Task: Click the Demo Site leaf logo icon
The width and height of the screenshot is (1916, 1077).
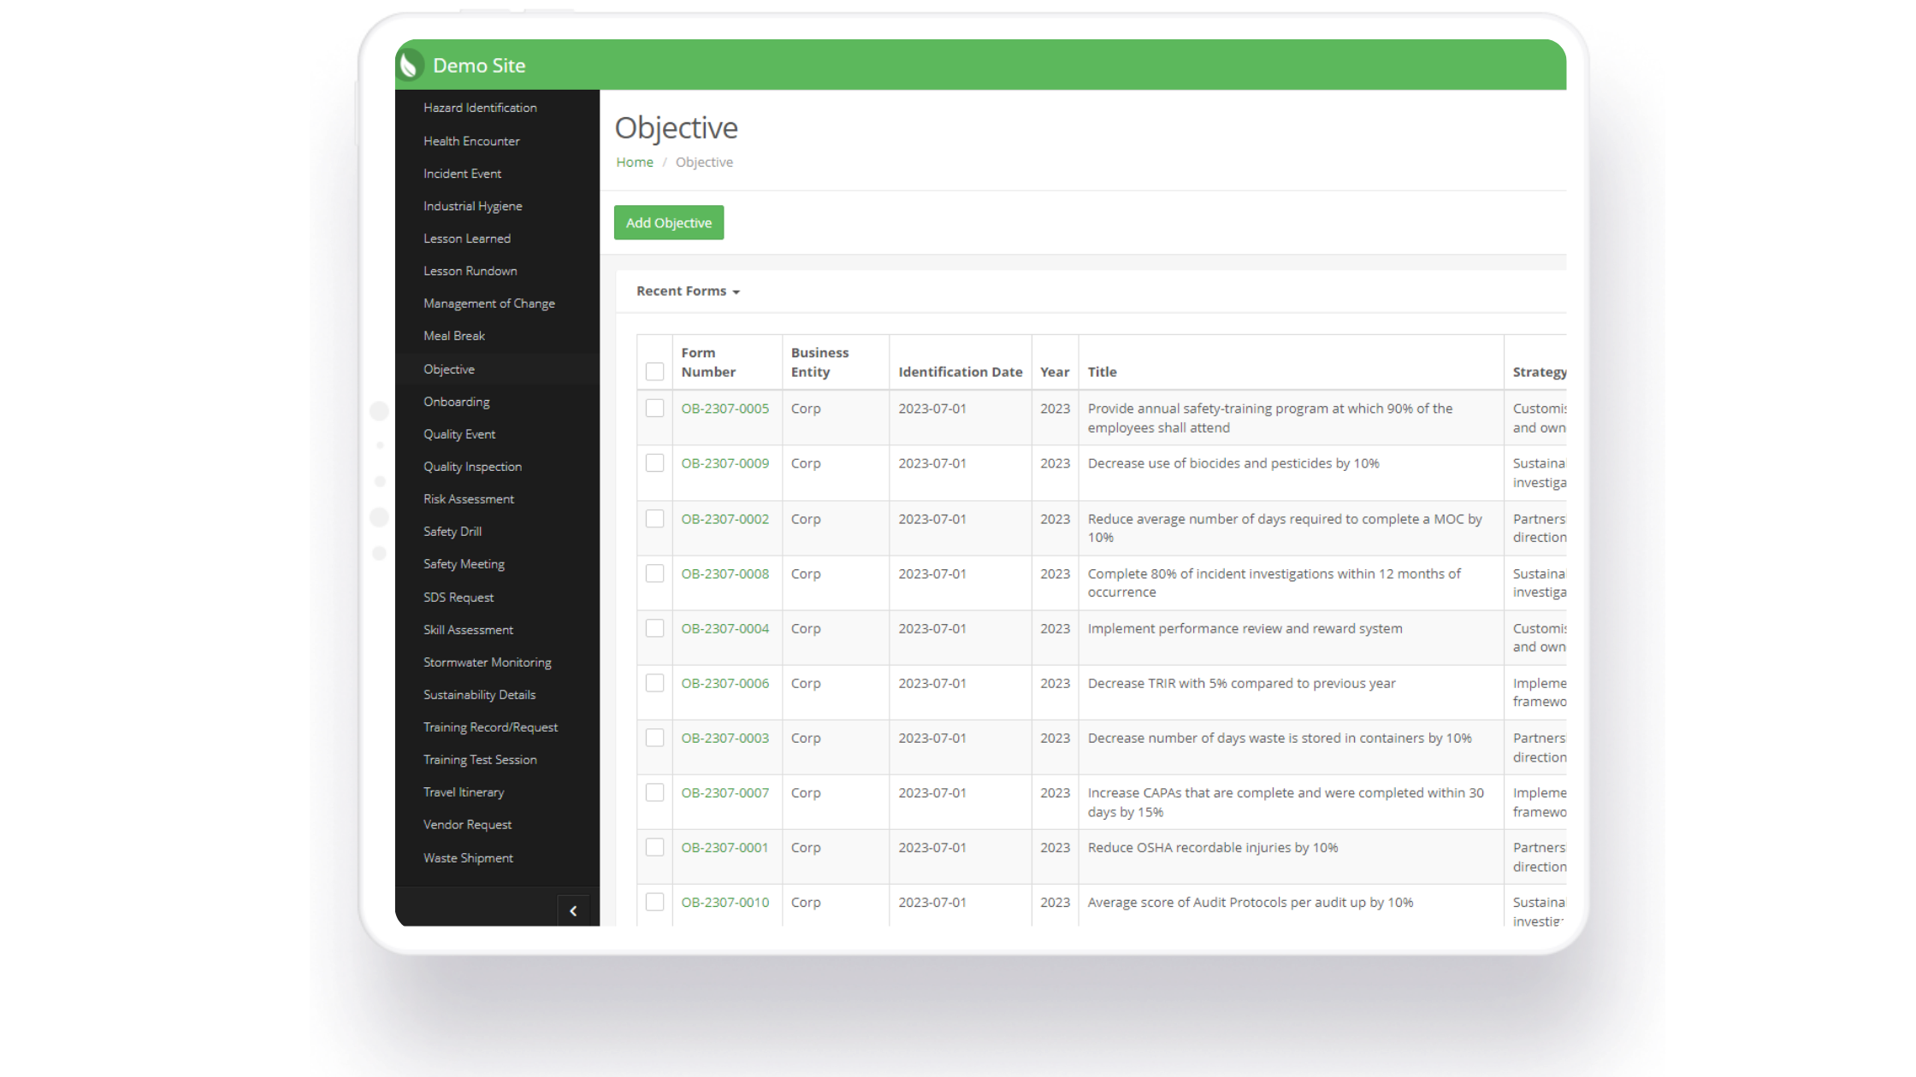Action: [x=409, y=64]
